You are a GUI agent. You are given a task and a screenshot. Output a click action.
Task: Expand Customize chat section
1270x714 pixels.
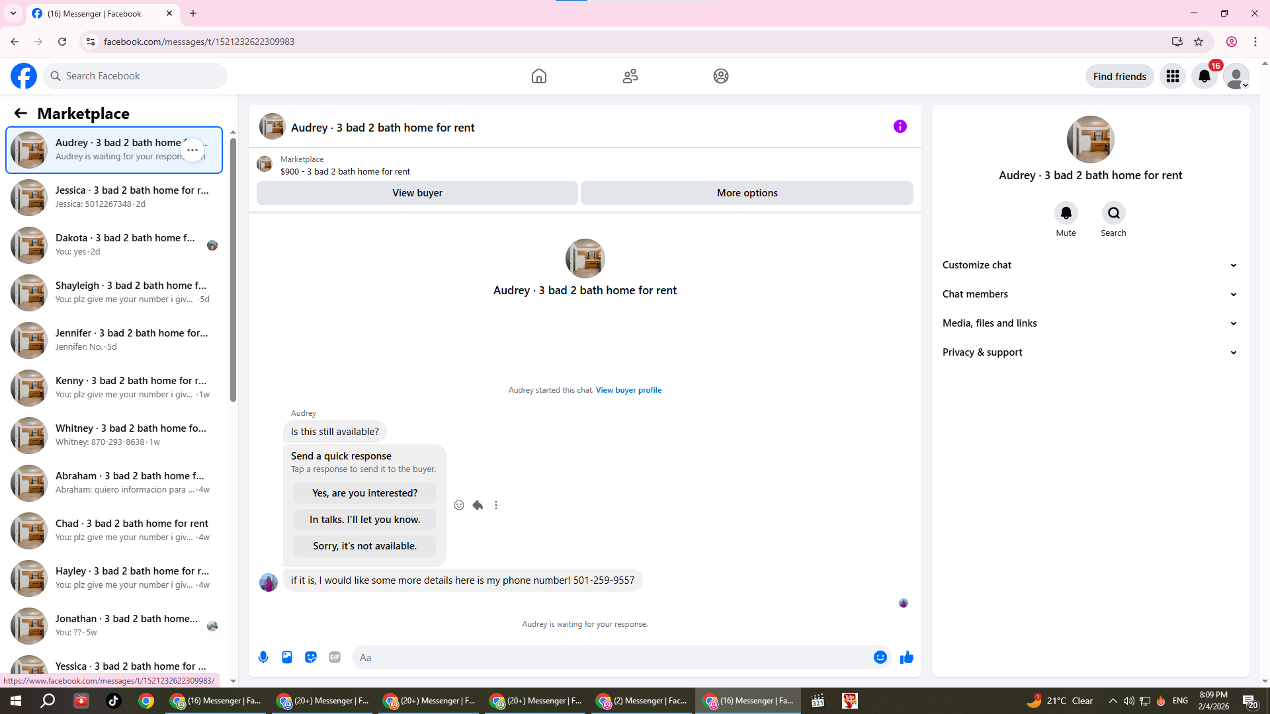[1089, 265]
